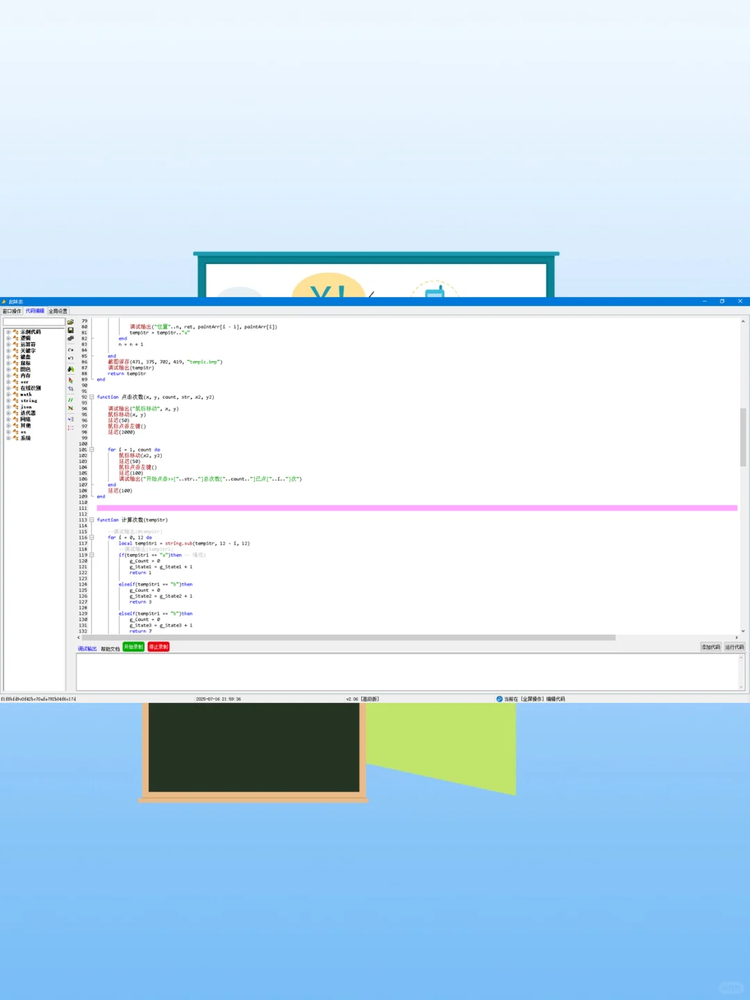Click the indent lines icon
This screenshot has width=750, height=1000.
pos(71,419)
